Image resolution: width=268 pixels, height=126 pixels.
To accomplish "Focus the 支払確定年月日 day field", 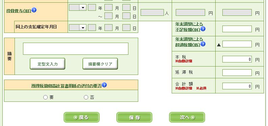I will pos(126,28).
